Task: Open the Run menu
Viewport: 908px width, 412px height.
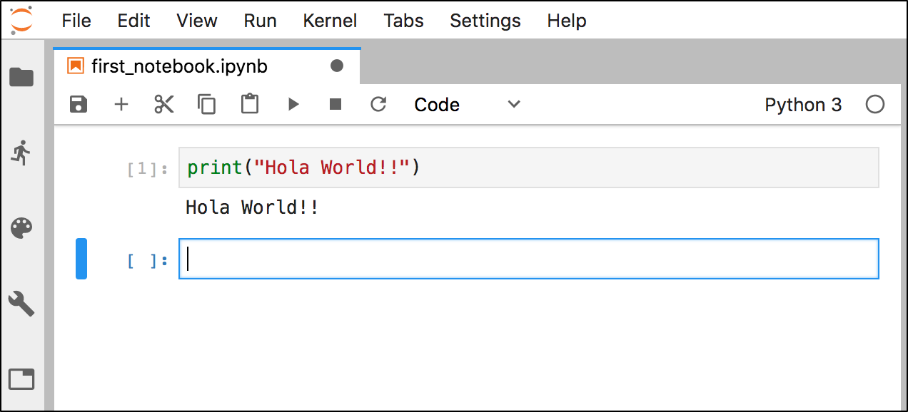Action: click(260, 21)
